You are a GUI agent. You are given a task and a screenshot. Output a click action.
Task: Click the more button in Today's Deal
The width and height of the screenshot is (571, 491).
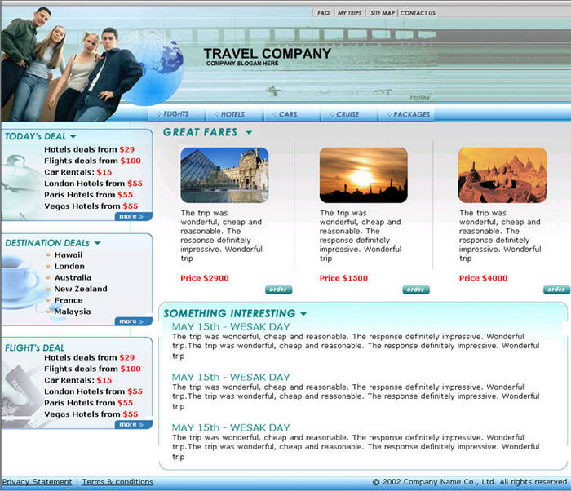pyautogui.click(x=131, y=217)
